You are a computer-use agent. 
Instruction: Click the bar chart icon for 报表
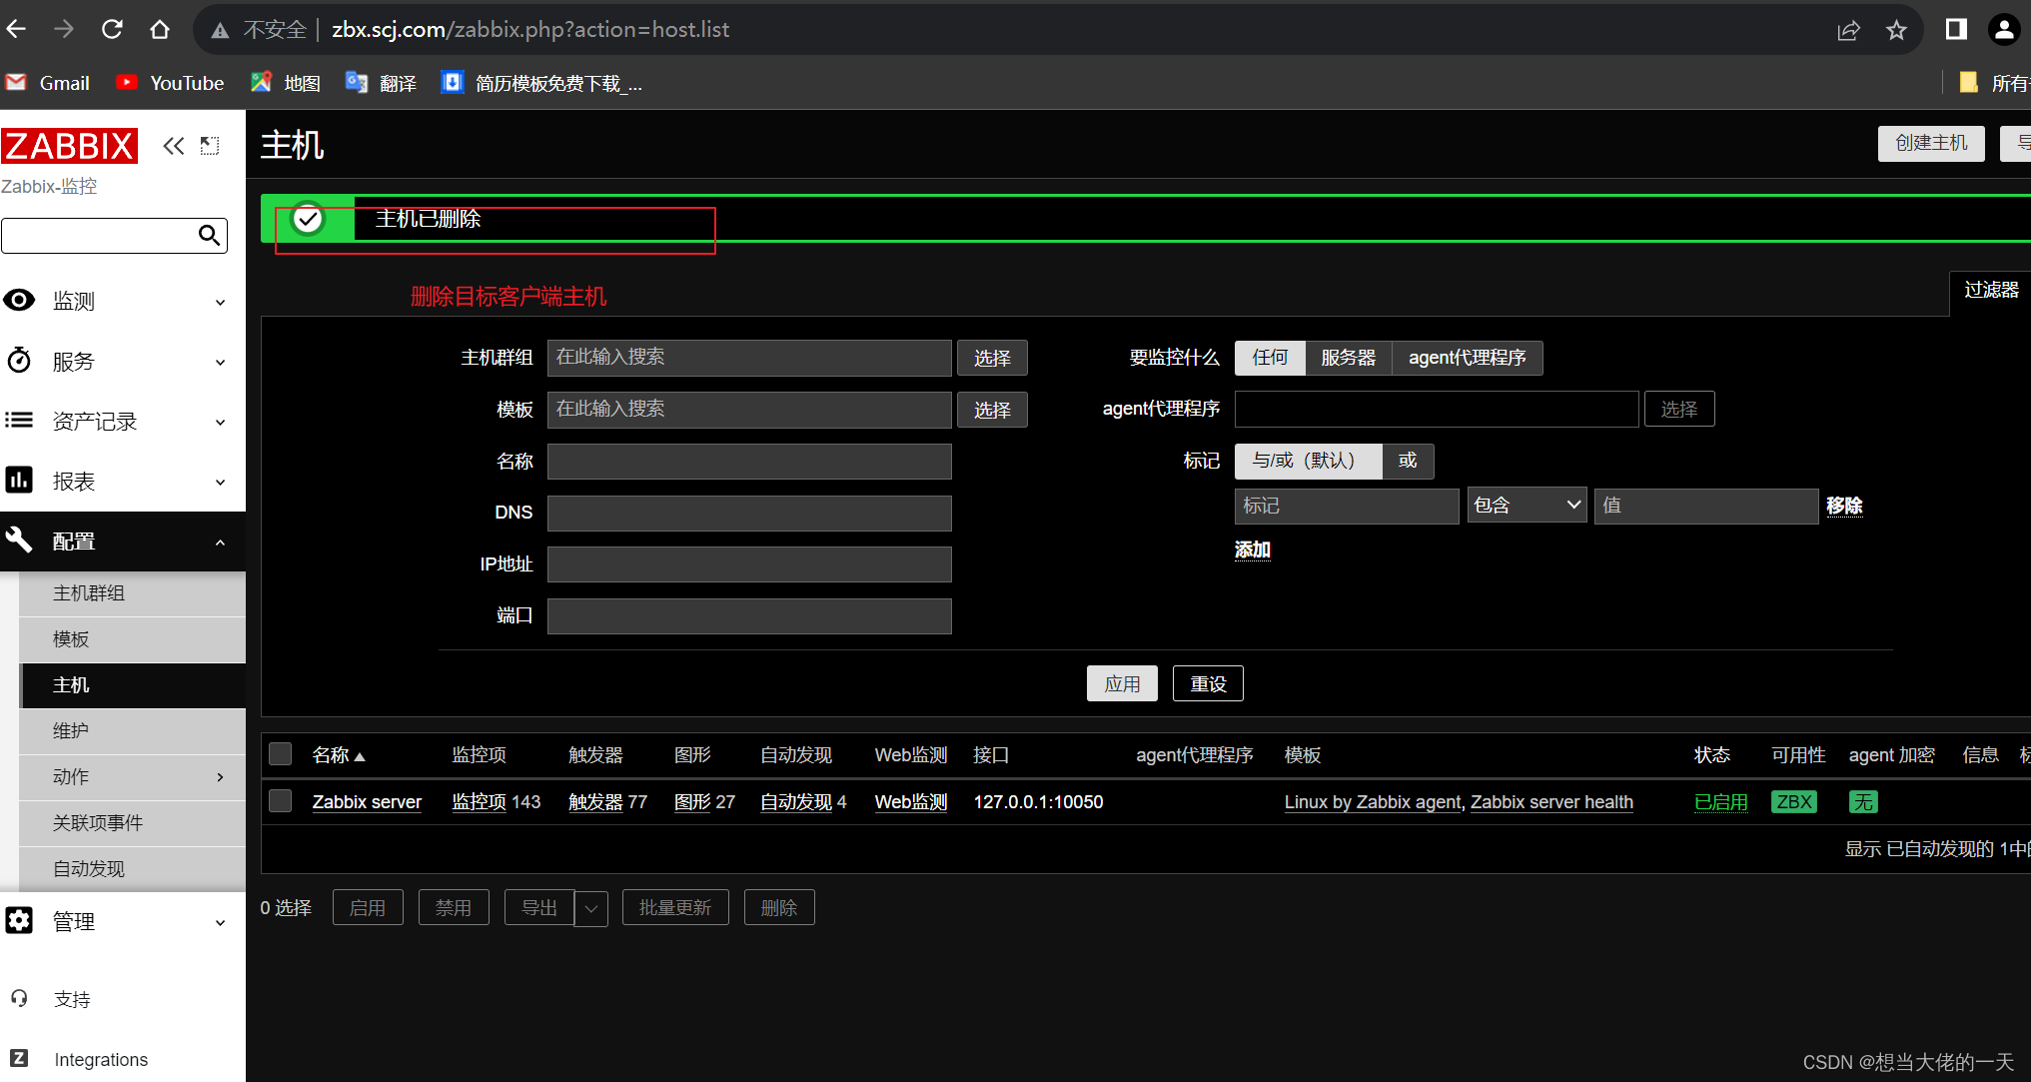[19, 481]
